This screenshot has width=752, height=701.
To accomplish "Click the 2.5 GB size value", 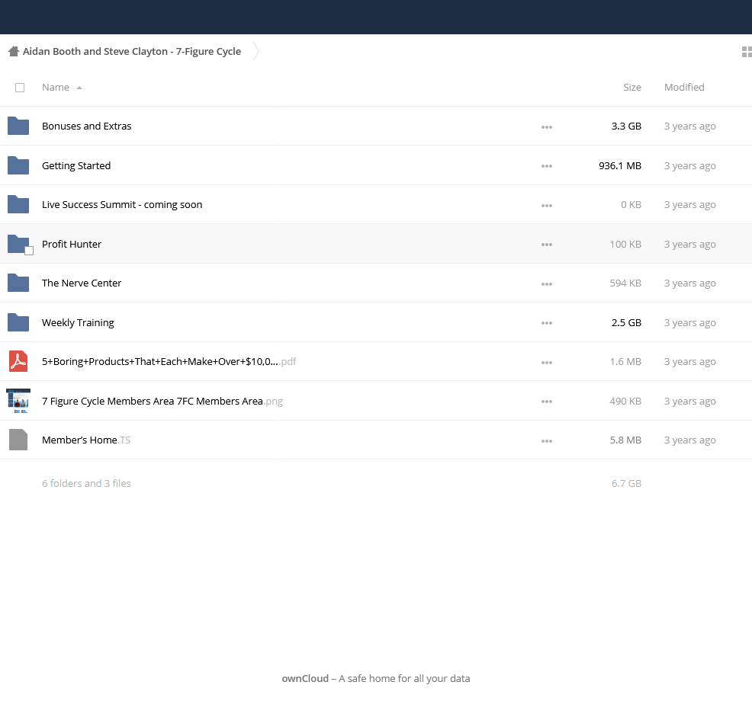I will [626, 322].
